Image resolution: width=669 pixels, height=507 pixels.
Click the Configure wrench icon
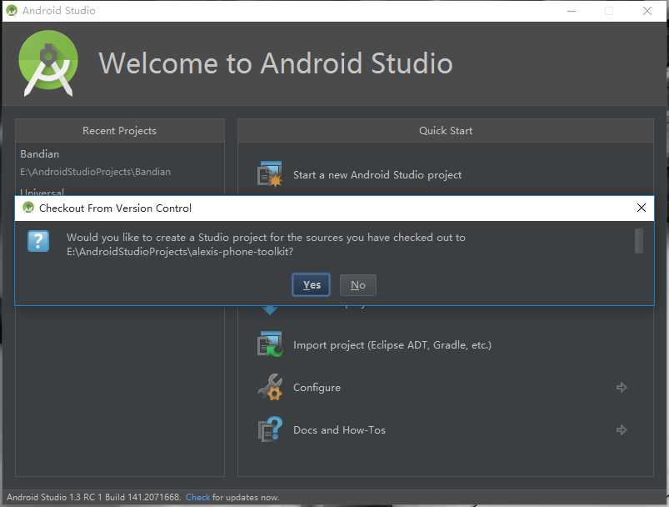pyautogui.click(x=270, y=387)
